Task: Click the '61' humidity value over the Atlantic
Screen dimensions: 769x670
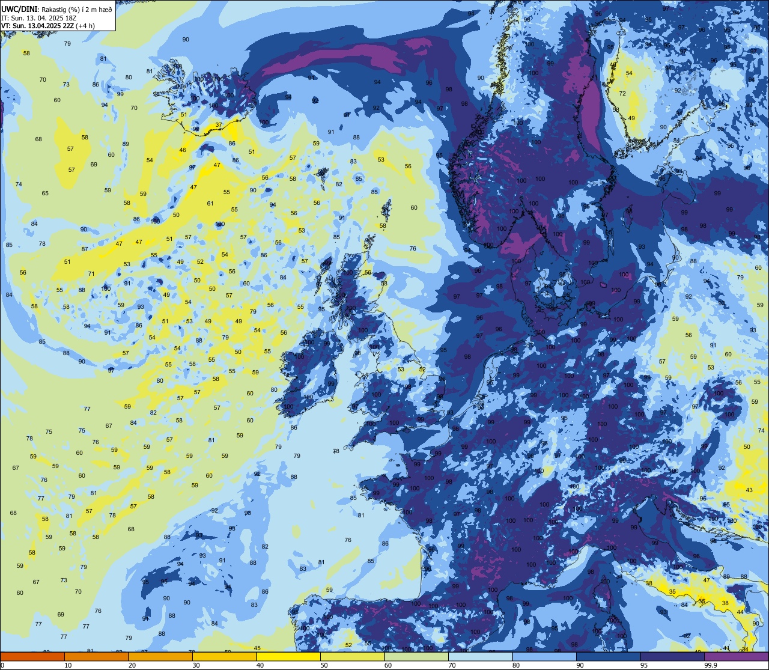Action: click(210, 204)
